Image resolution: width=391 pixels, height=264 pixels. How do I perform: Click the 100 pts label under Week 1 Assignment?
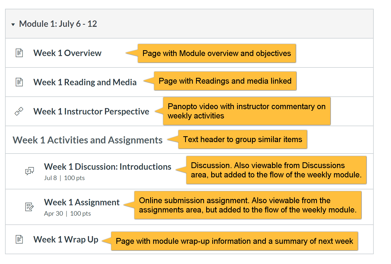[x=80, y=213]
